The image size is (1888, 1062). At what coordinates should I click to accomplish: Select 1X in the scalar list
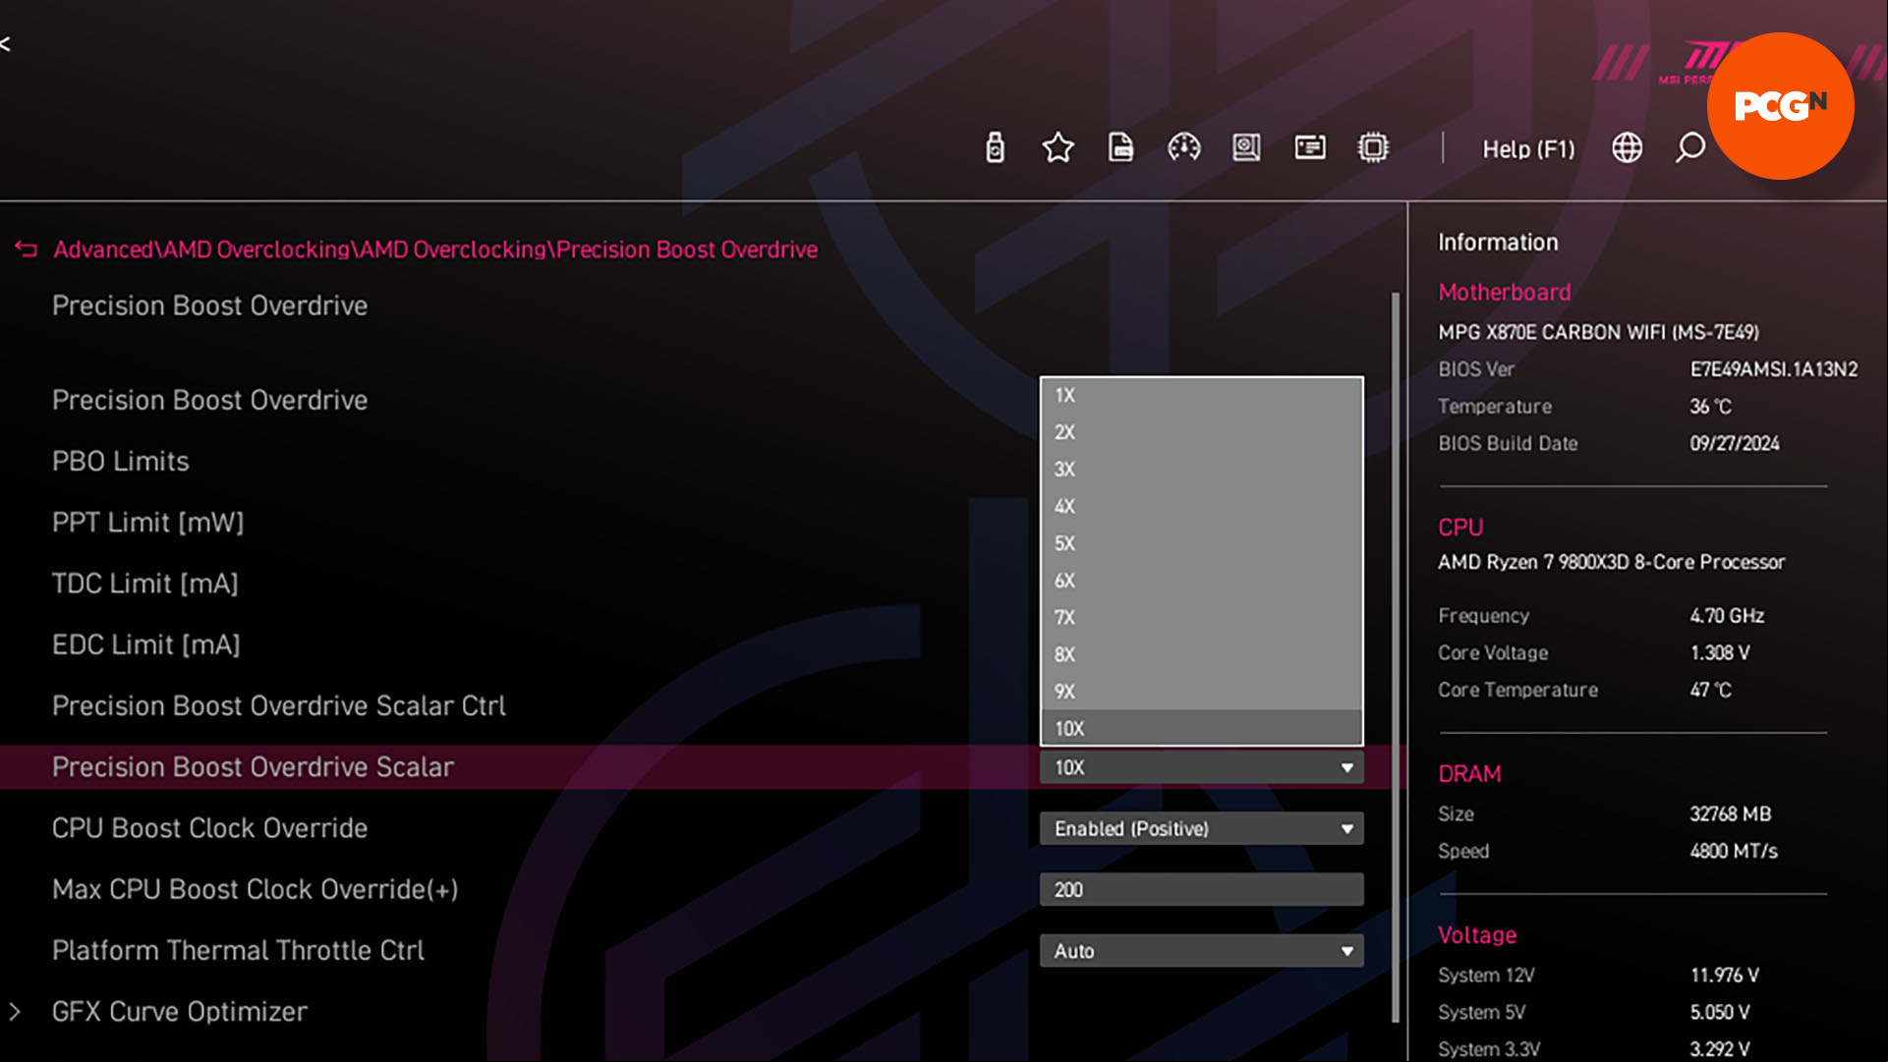[x=1201, y=396]
